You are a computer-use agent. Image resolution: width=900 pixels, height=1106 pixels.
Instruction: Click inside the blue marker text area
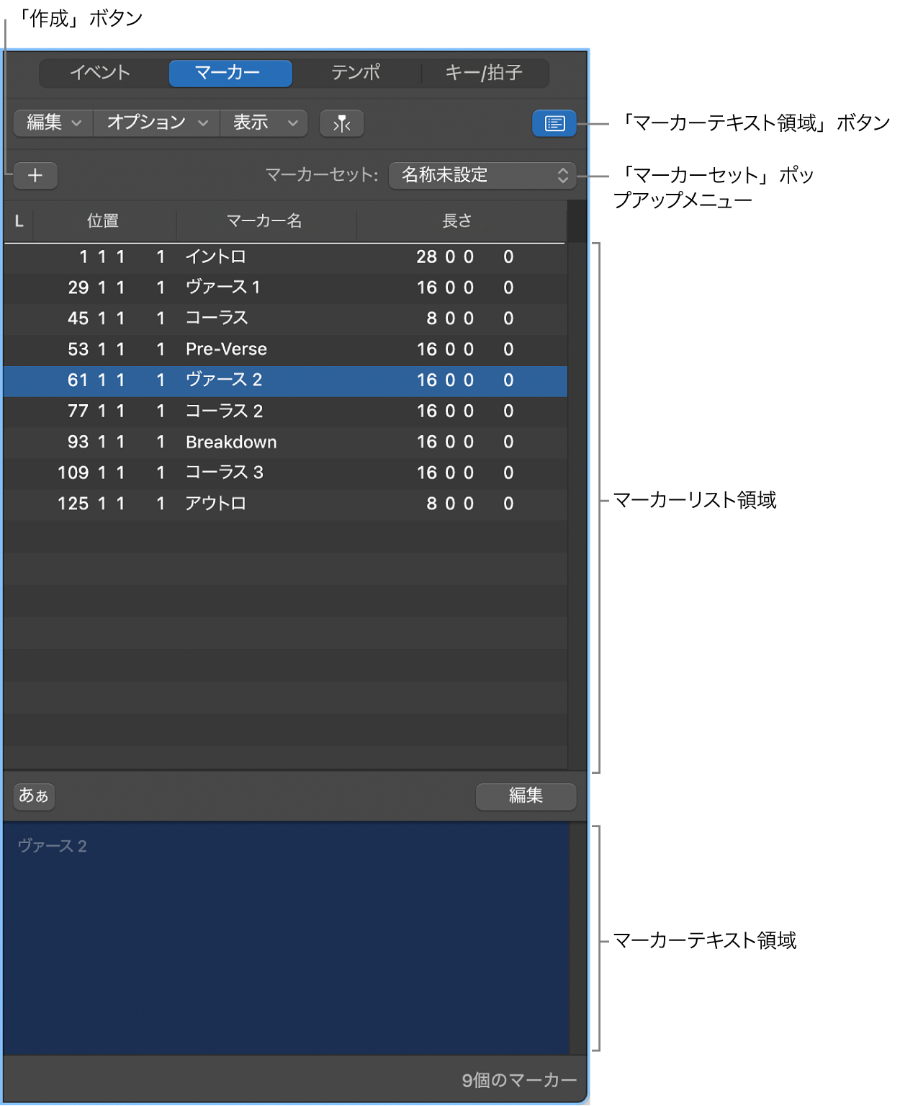pyautogui.click(x=288, y=937)
